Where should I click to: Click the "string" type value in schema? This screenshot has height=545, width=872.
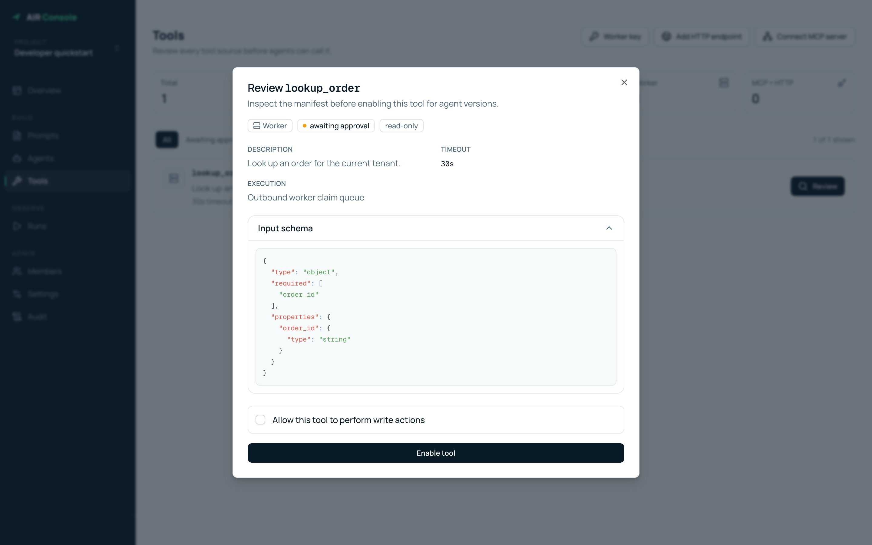click(334, 339)
